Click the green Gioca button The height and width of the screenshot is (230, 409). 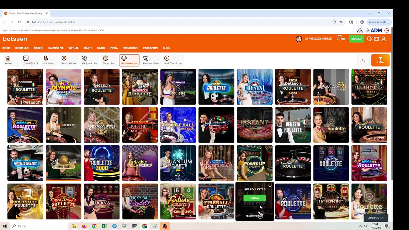(x=255, y=198)
